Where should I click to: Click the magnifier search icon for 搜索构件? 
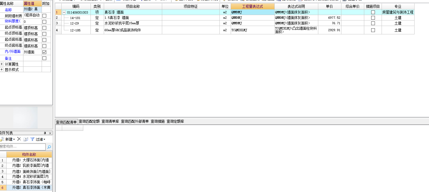point(49,147)
